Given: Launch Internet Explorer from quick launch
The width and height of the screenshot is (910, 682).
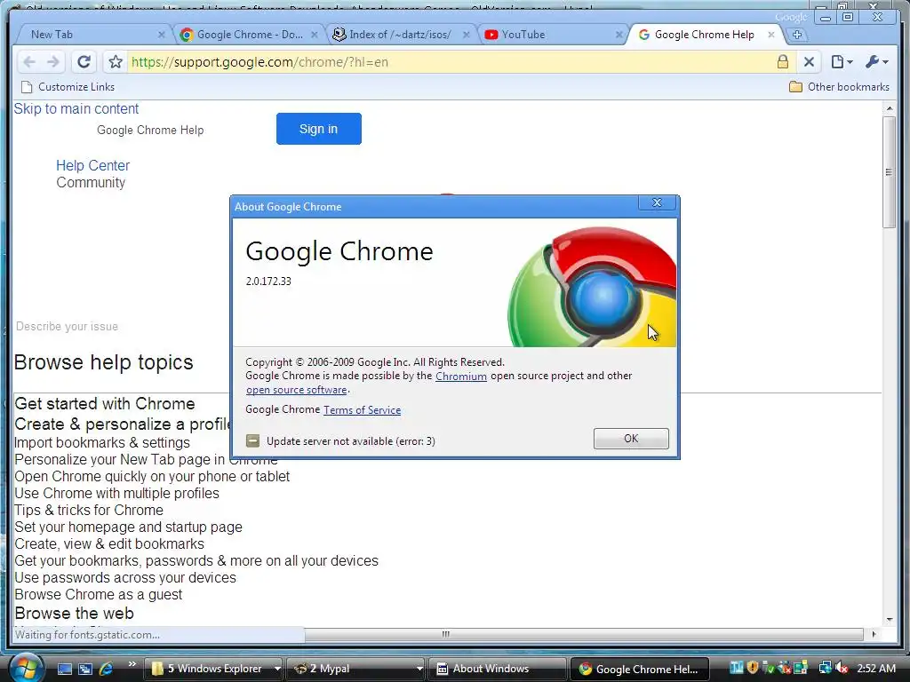Looking at the screenshot, I should tap(107, 670).
